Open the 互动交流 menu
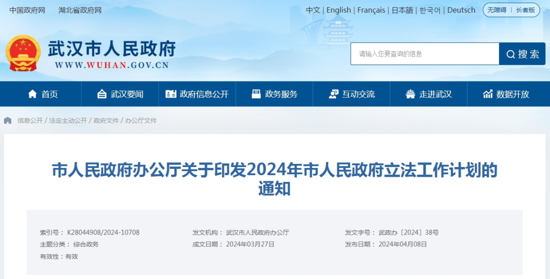Image resolution: width=550 pixels, height=279 pixels. (x=359, y=94)
